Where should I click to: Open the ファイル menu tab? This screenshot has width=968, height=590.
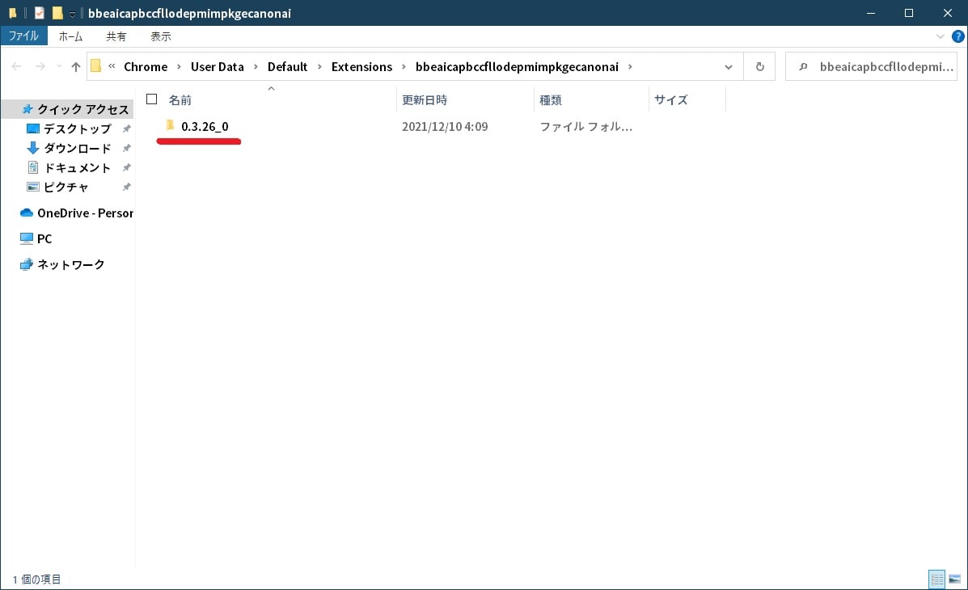pyautogui.click(x=23, y=36)
